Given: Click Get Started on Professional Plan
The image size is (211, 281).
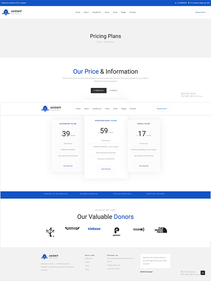Looking at the screenshot, I should [106, 169].
